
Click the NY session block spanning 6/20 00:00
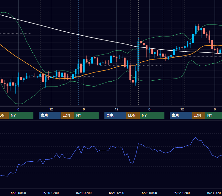21,115
